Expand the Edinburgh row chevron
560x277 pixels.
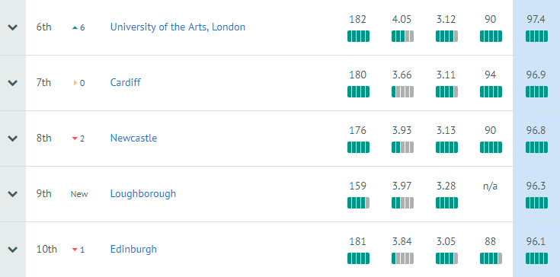coord(12,250)
